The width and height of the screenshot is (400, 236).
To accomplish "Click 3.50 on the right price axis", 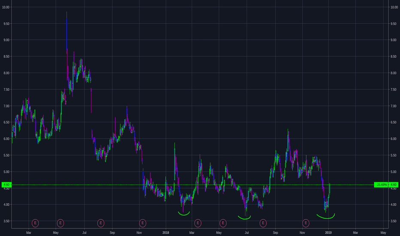I will click(394, 221).
